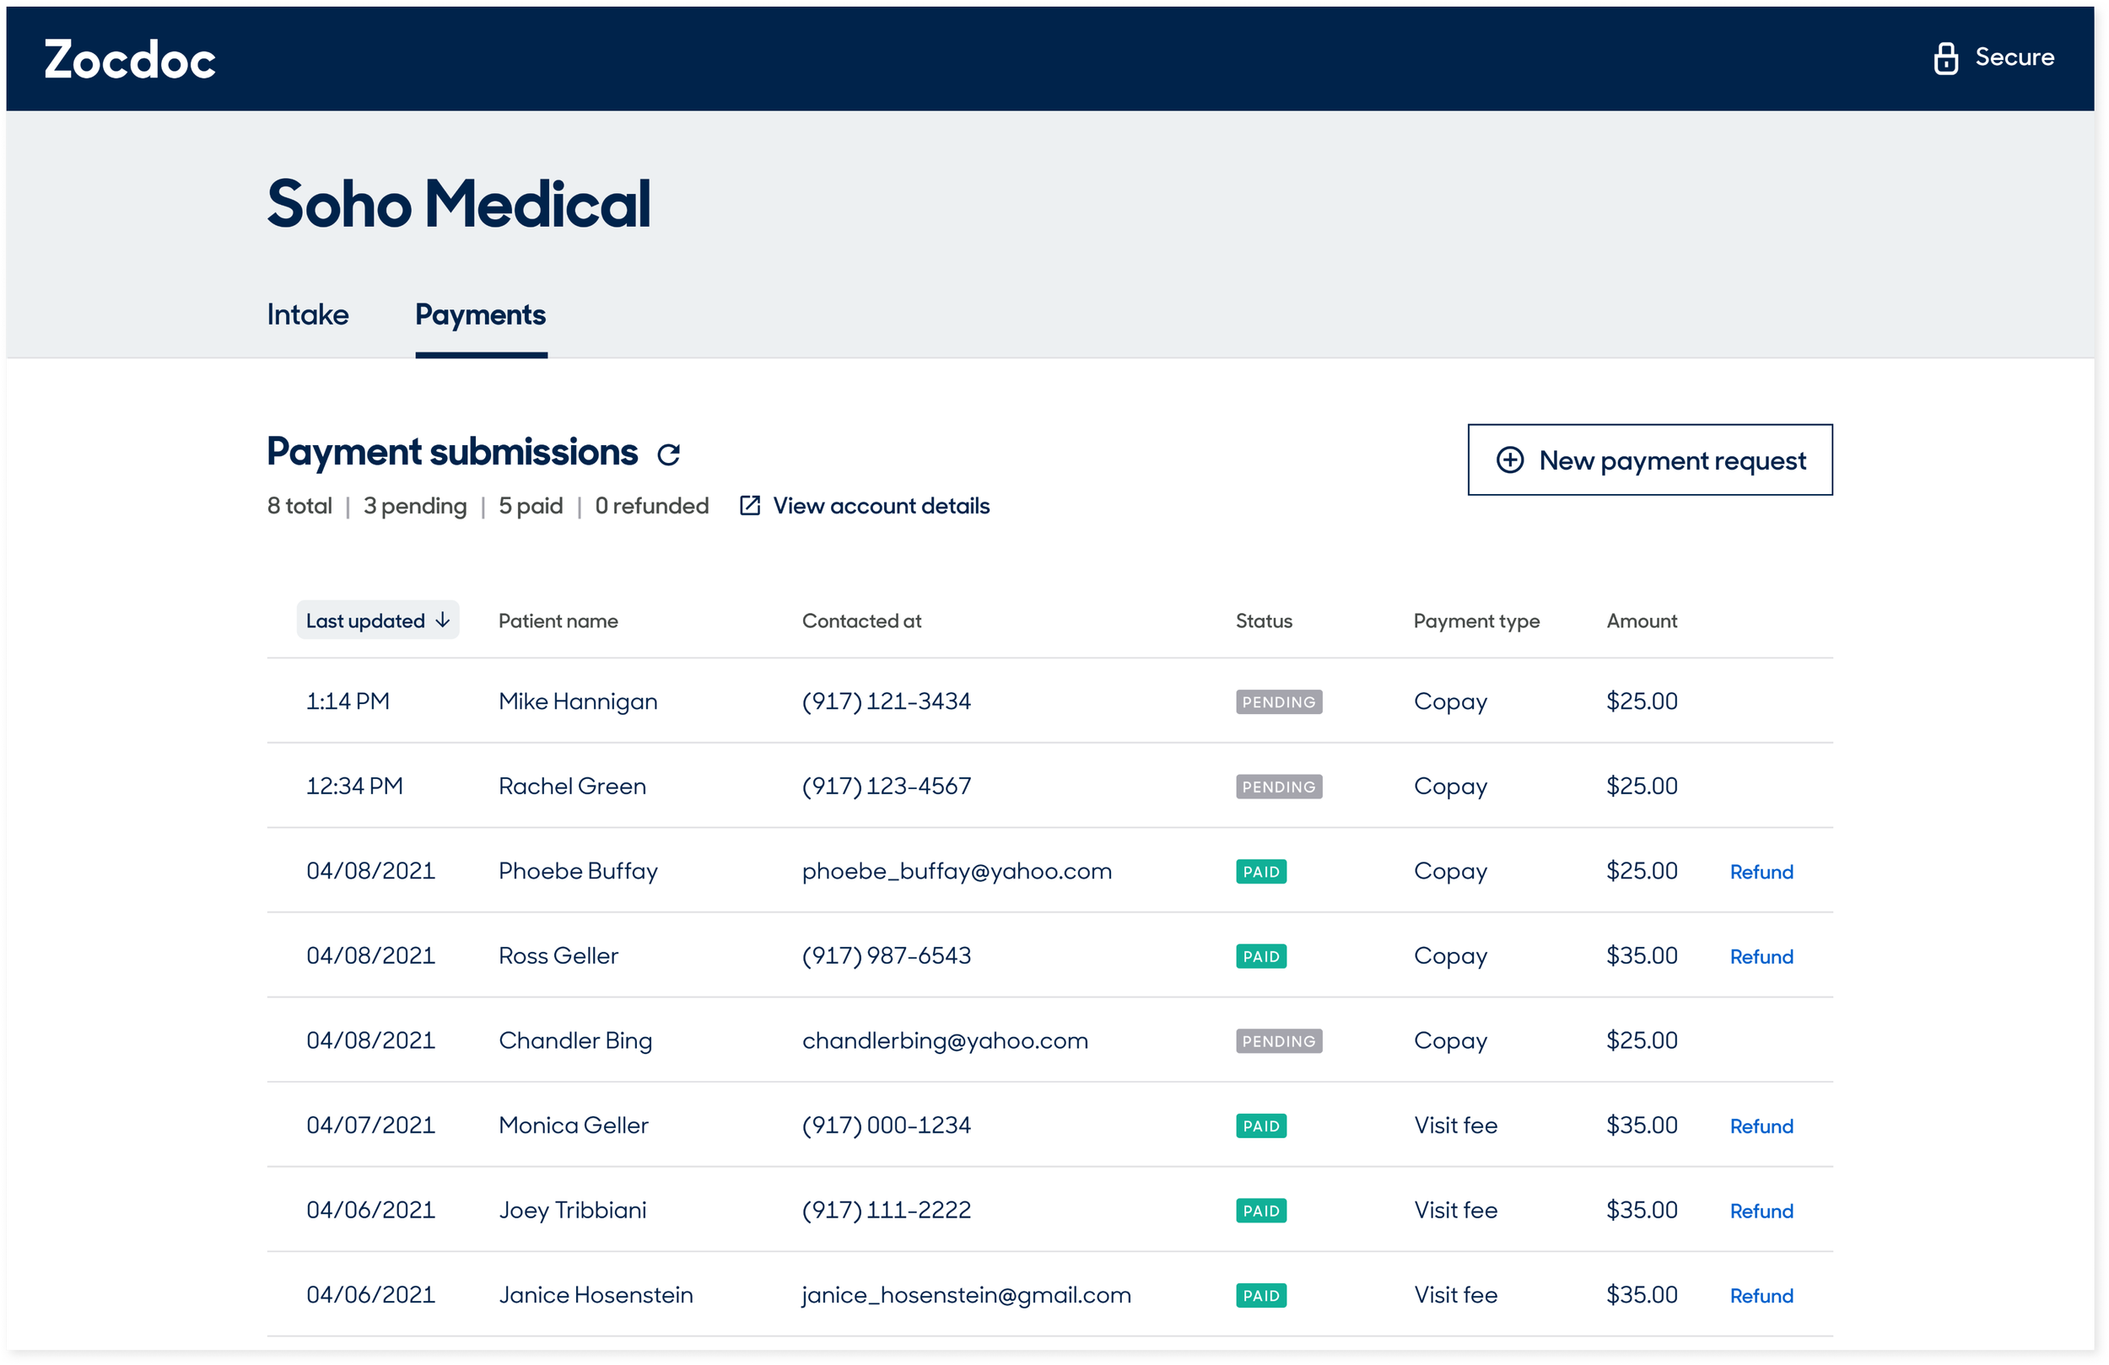Sort by Last updated column
The image size is (2109, 1365).
click(366, 620)
